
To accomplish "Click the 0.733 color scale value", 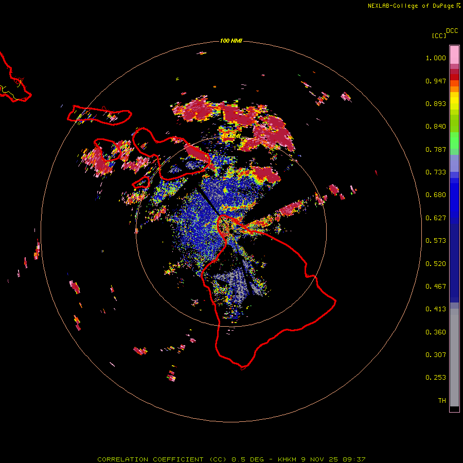I will coord(436,172).
